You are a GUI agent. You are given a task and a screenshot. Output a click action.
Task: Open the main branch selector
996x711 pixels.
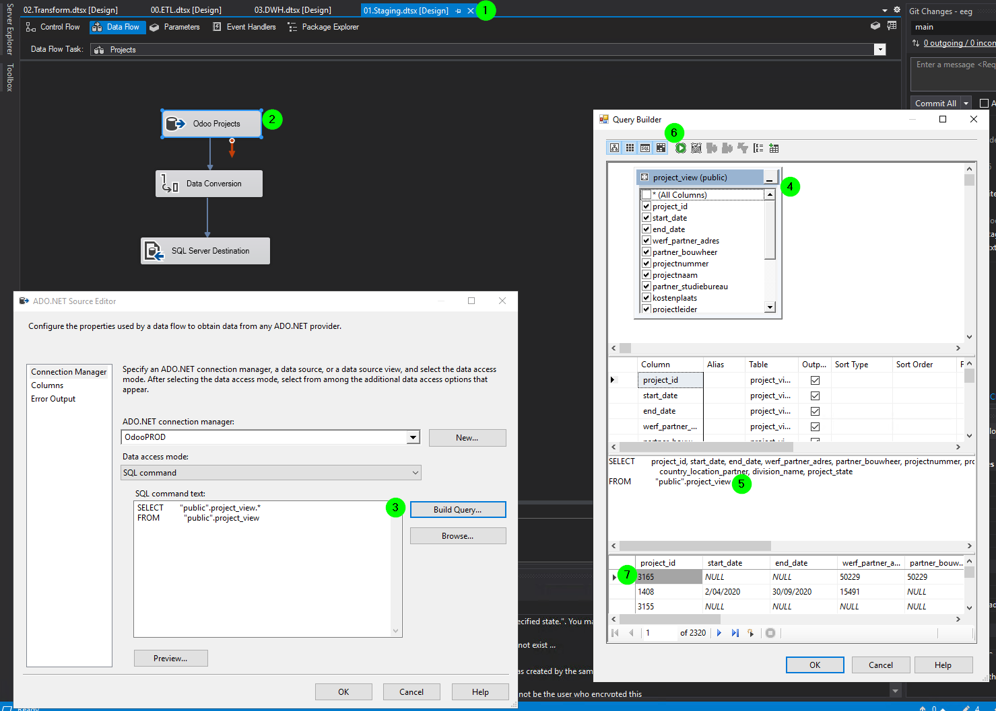954,27
